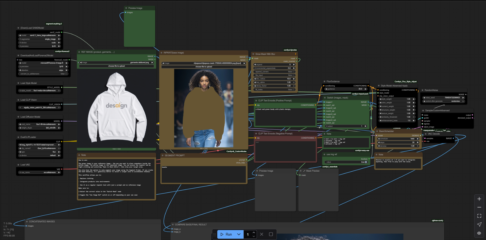Click the zoom out minus icon
Viewport: 486px width, 240px height.
point(479,207)
